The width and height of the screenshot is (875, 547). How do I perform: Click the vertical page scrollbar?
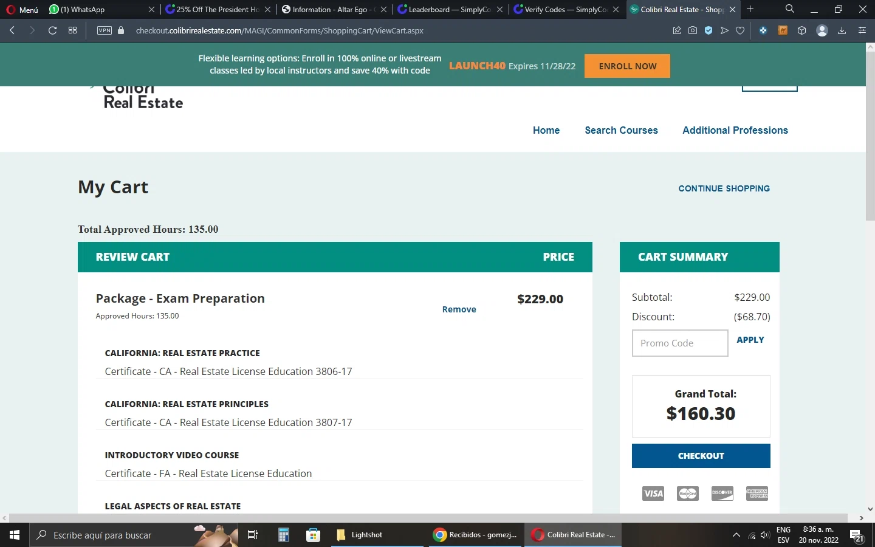(x=870, y=135)
